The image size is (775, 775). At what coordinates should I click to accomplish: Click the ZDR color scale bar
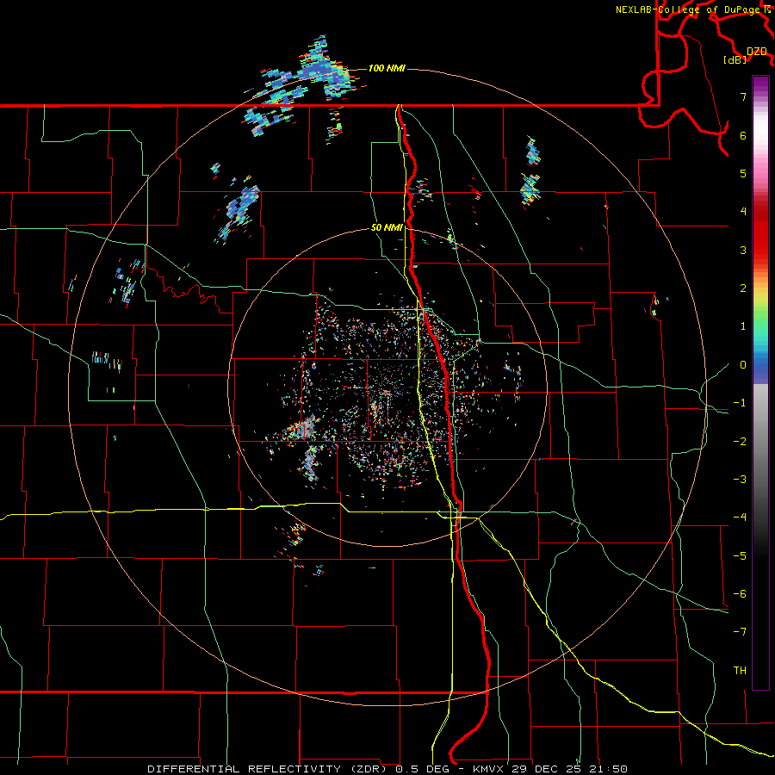(760, 382)
